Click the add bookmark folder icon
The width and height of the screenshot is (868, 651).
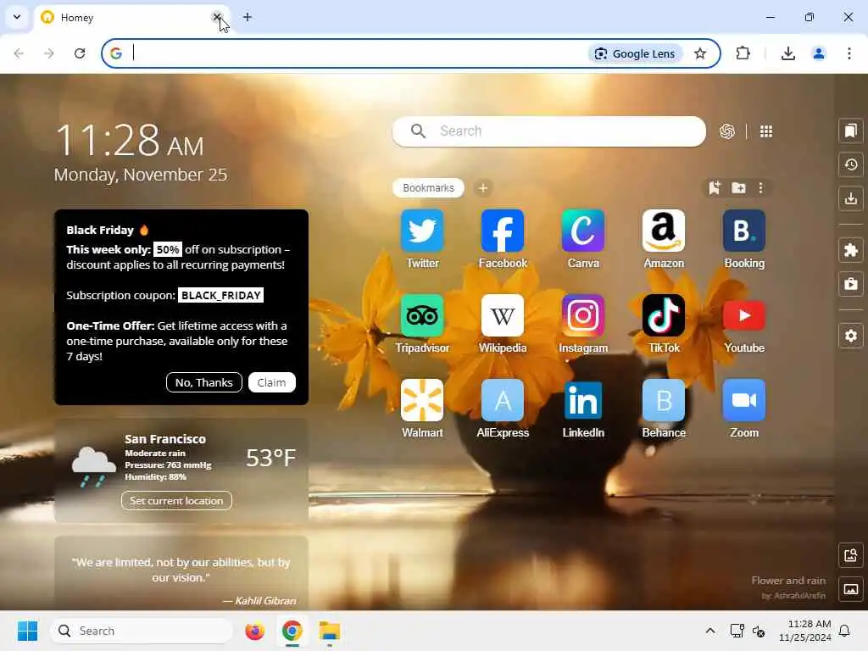[x=738, y=188]
